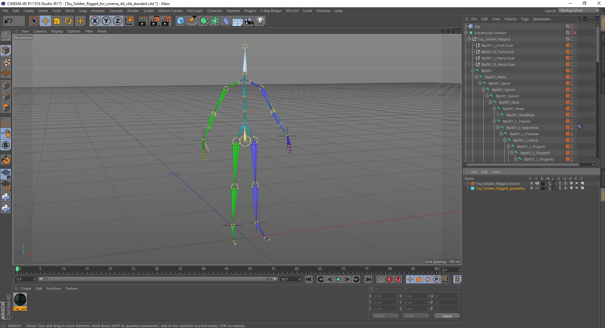
Task: Click the timeline frame range slider
Action: coord(158,279)
